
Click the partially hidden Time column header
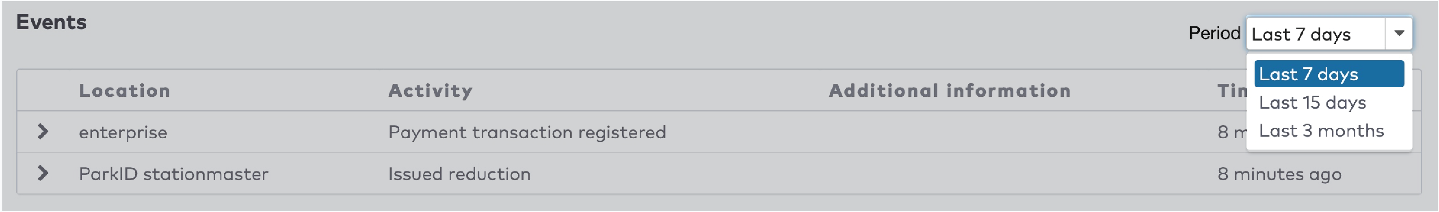[x=1231, y=90]
